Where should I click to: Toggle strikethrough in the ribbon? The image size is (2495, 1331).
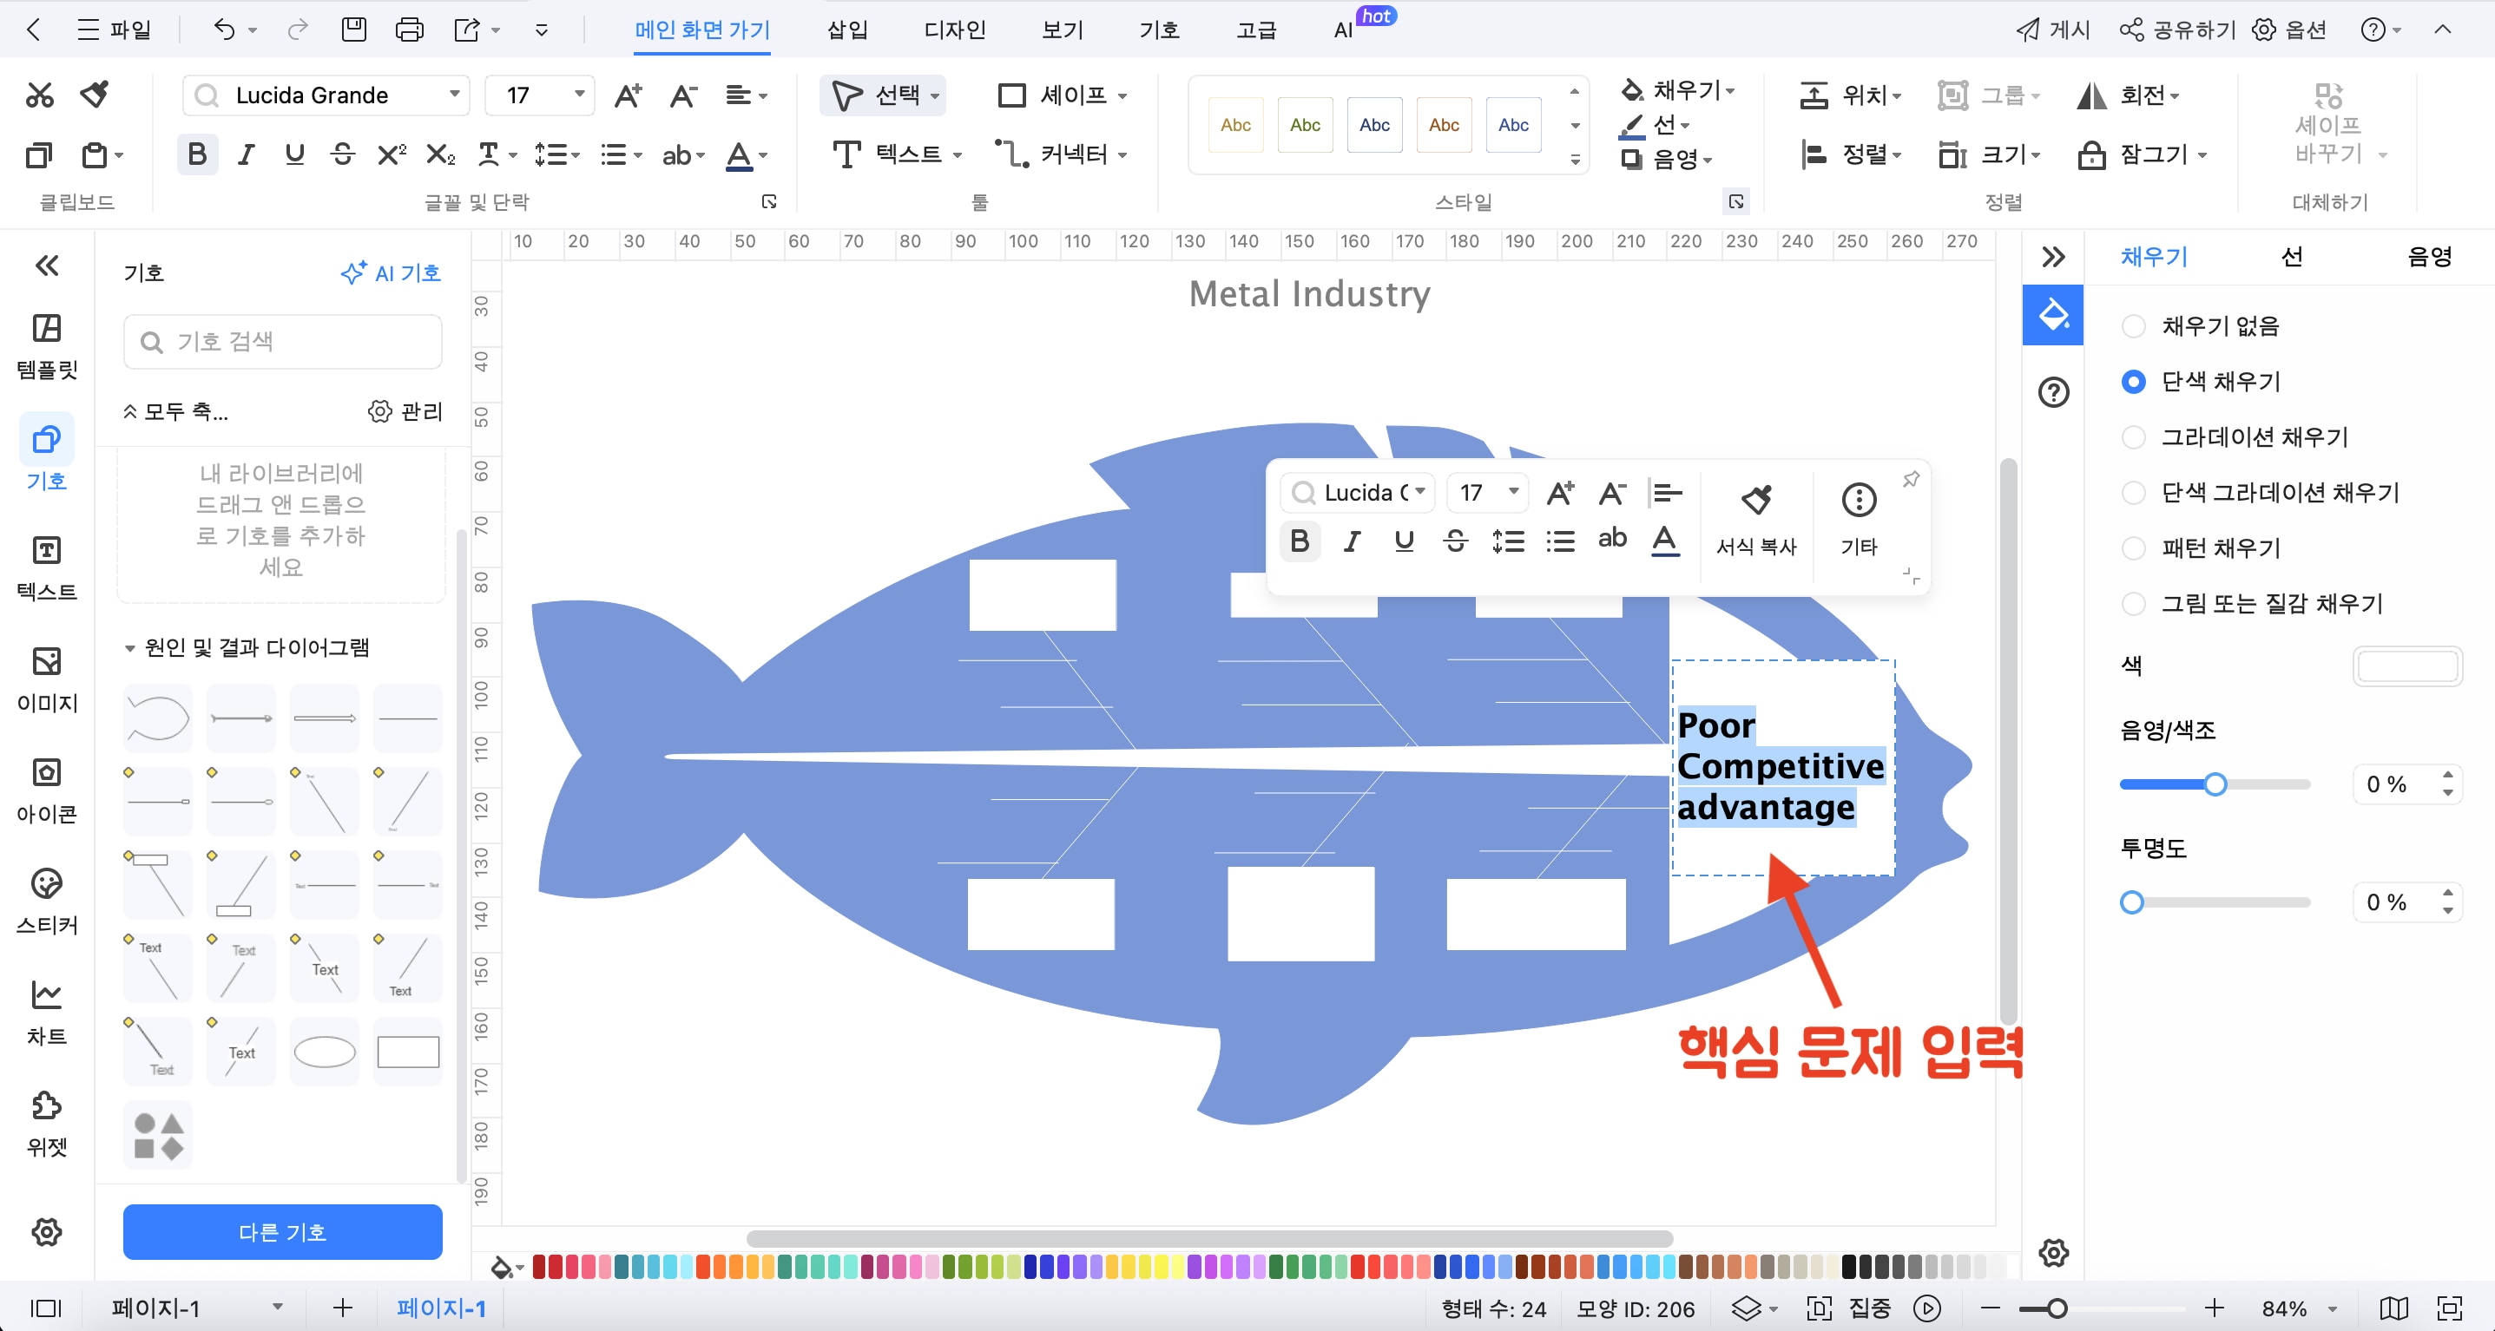click(x=342, y=154)
